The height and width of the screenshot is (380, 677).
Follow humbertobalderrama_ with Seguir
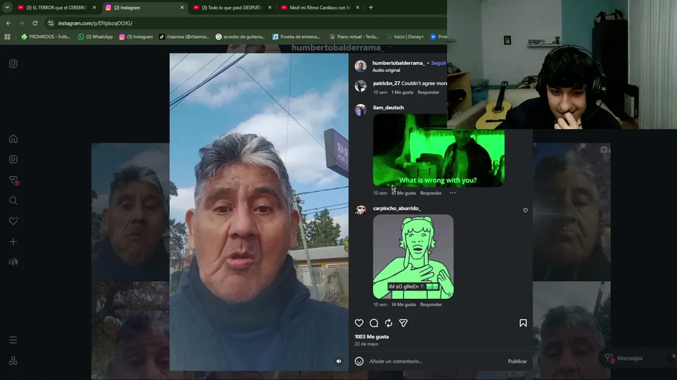click(x=439, y=63)
